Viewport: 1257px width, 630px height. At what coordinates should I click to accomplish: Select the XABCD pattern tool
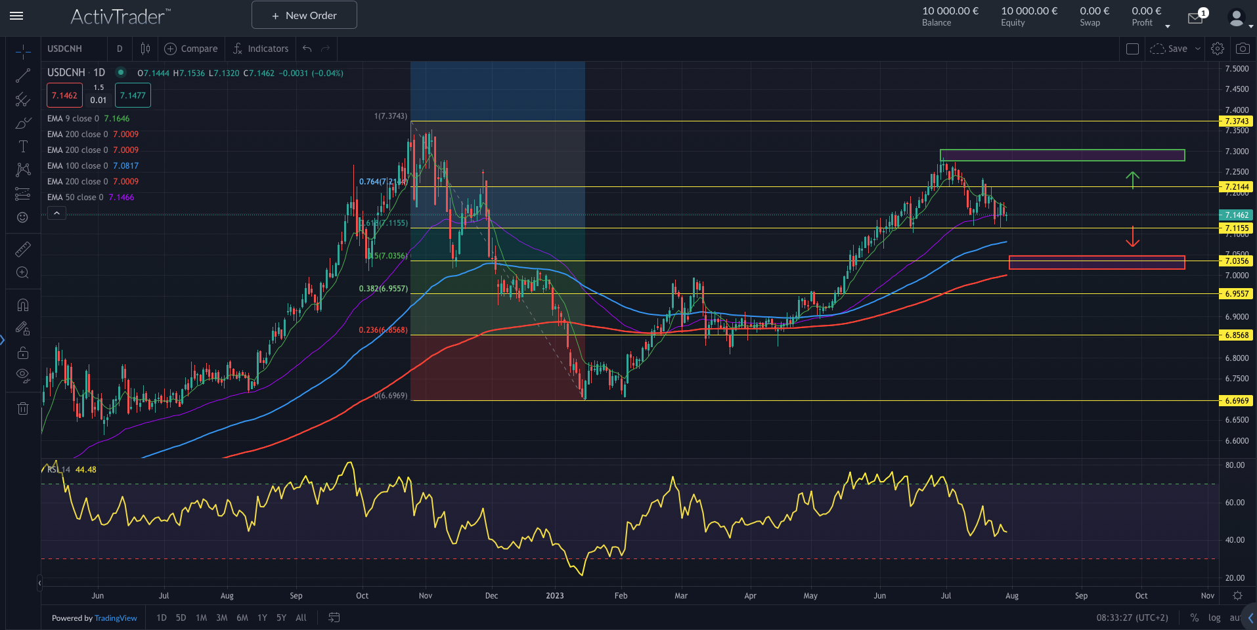point(22,169)
